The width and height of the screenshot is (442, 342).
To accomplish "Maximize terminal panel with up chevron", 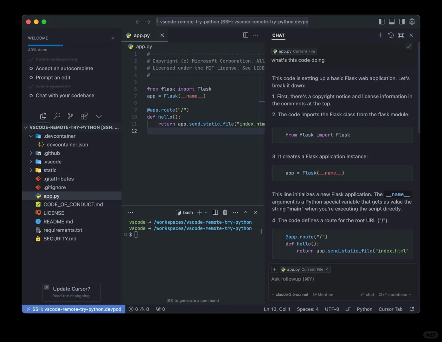I will click(x=246, y=212).
